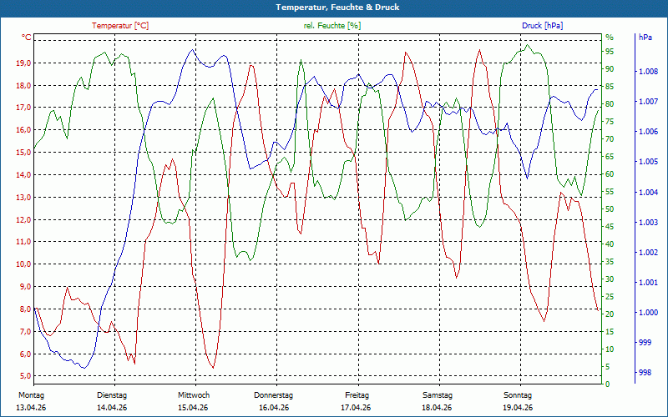Click the '11,0' temperature axis value
The width and height of the screenshot is (668, 417).
click(x=23, y=242)
